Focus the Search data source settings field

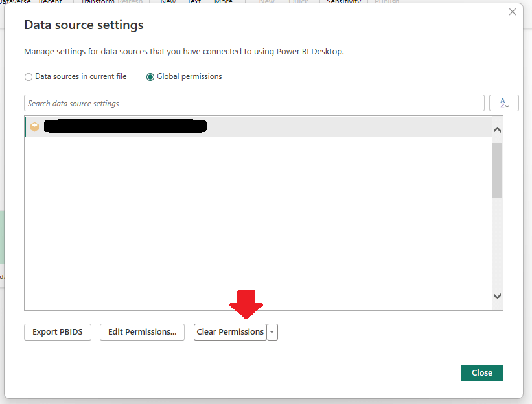coord(254,104)
